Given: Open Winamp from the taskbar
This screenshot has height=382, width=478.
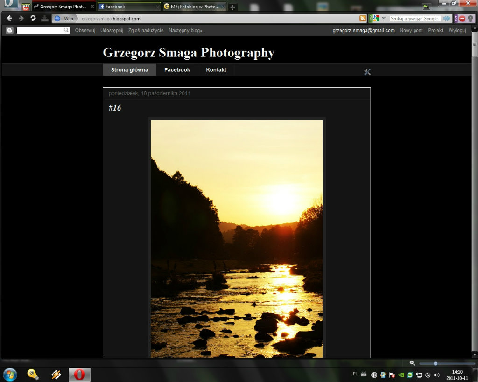Looking at the screenshot, I should click(x=56, y=375).
